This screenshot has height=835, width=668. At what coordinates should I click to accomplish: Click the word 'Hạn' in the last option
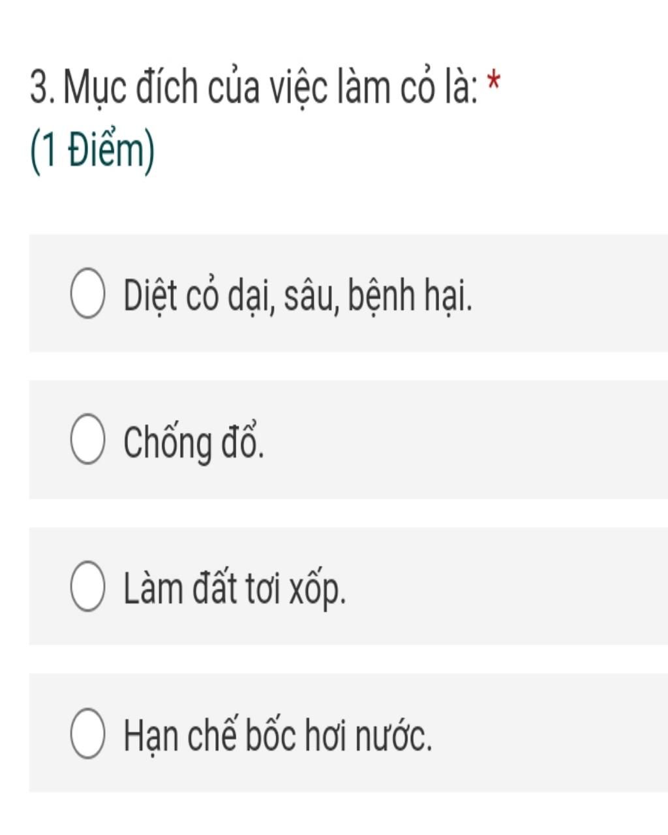(150, 736)
